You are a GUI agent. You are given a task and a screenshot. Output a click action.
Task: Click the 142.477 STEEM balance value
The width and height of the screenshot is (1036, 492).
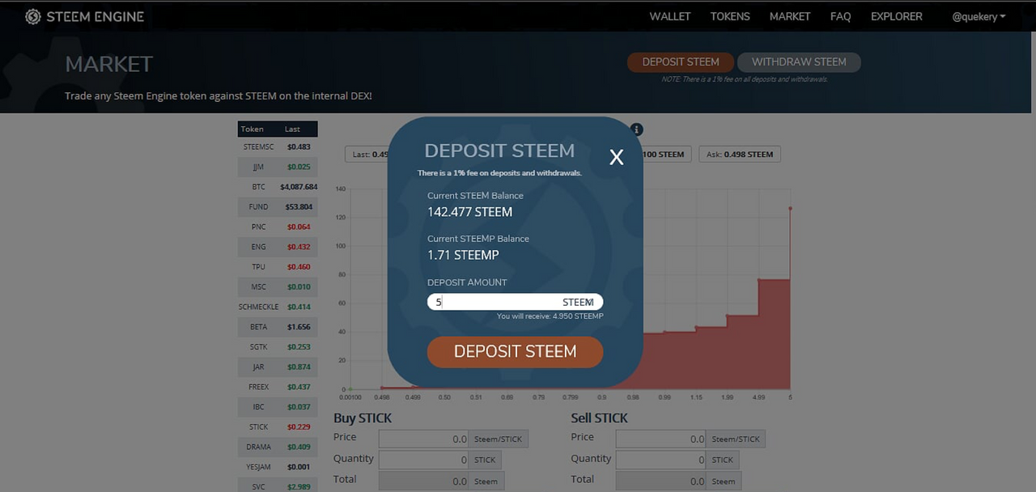[x=469, y=212]
